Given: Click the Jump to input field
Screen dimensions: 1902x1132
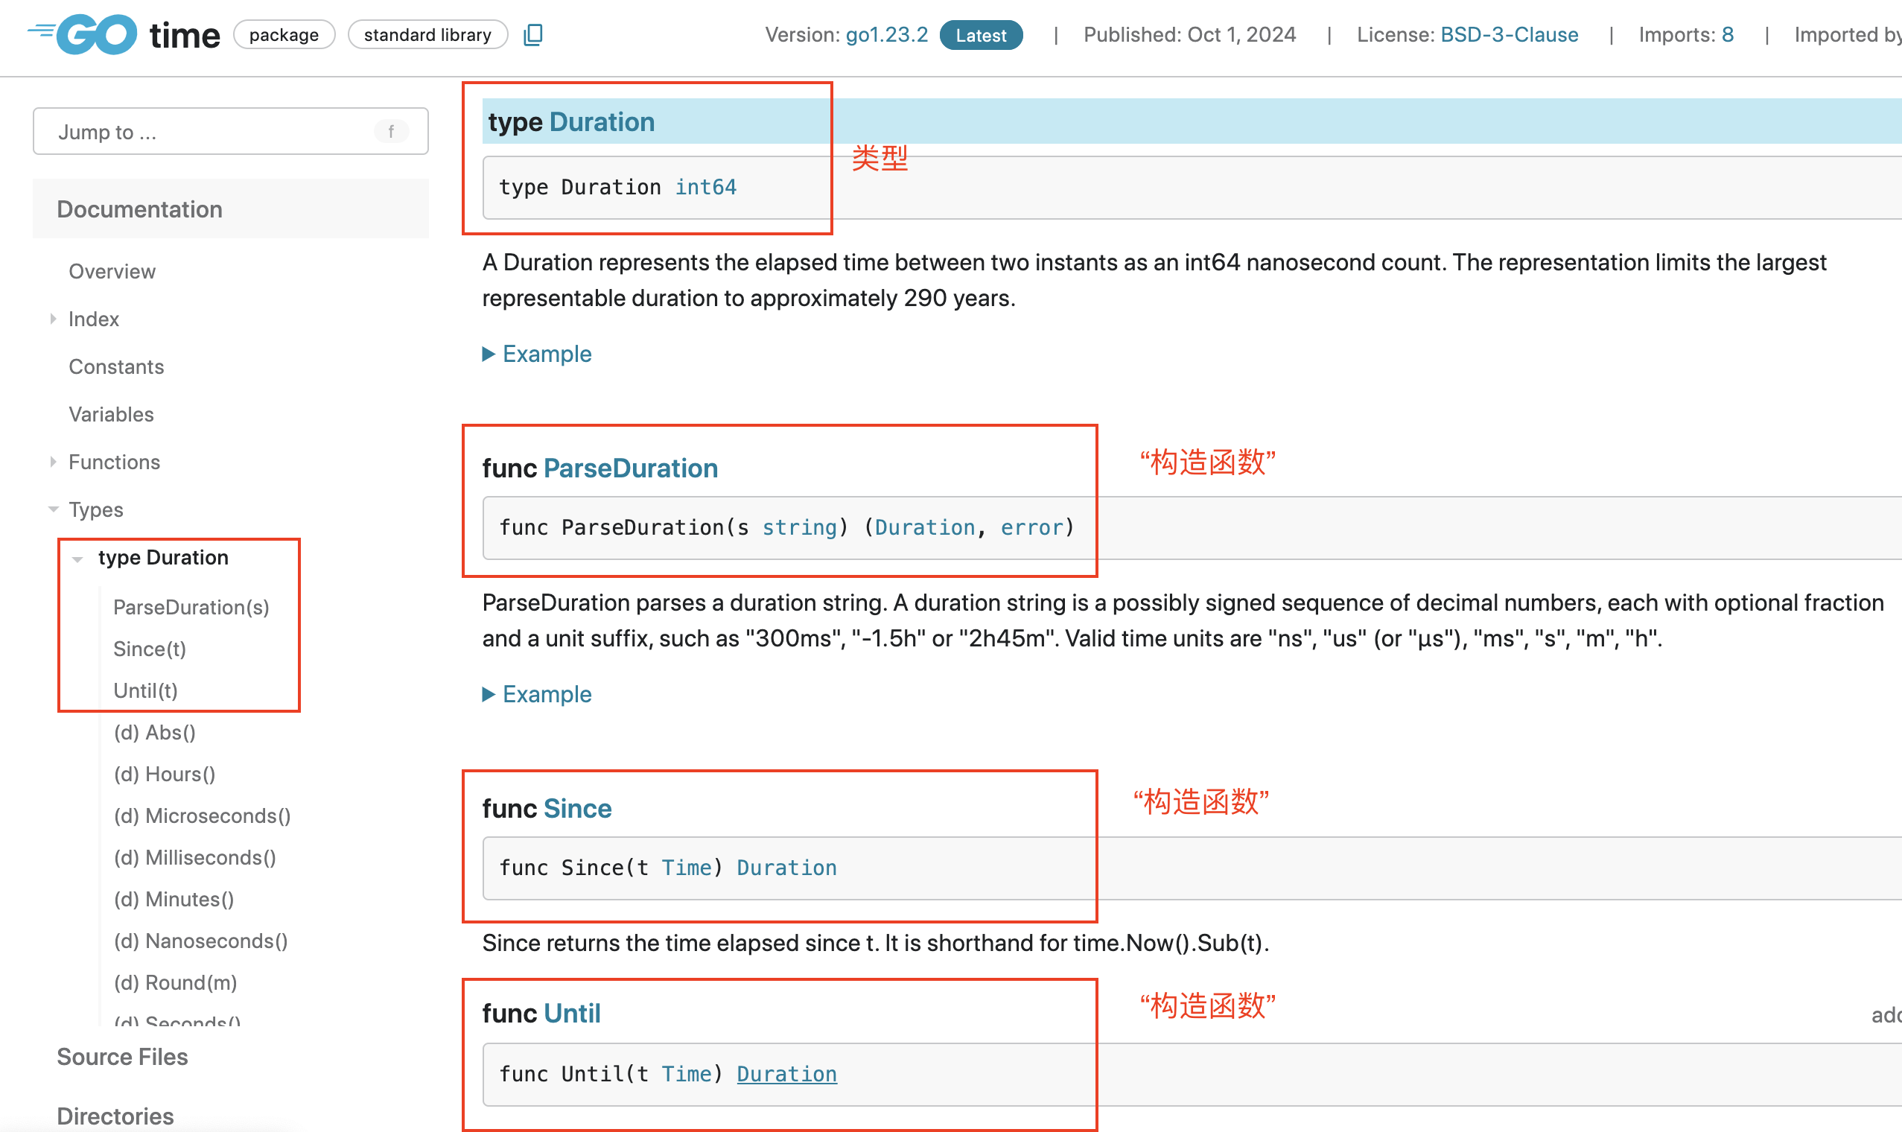Looking at the screenshot, I should tap(230, 131).
